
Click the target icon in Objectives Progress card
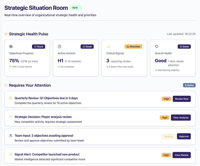pyautogui.click(x=11, y=47)
